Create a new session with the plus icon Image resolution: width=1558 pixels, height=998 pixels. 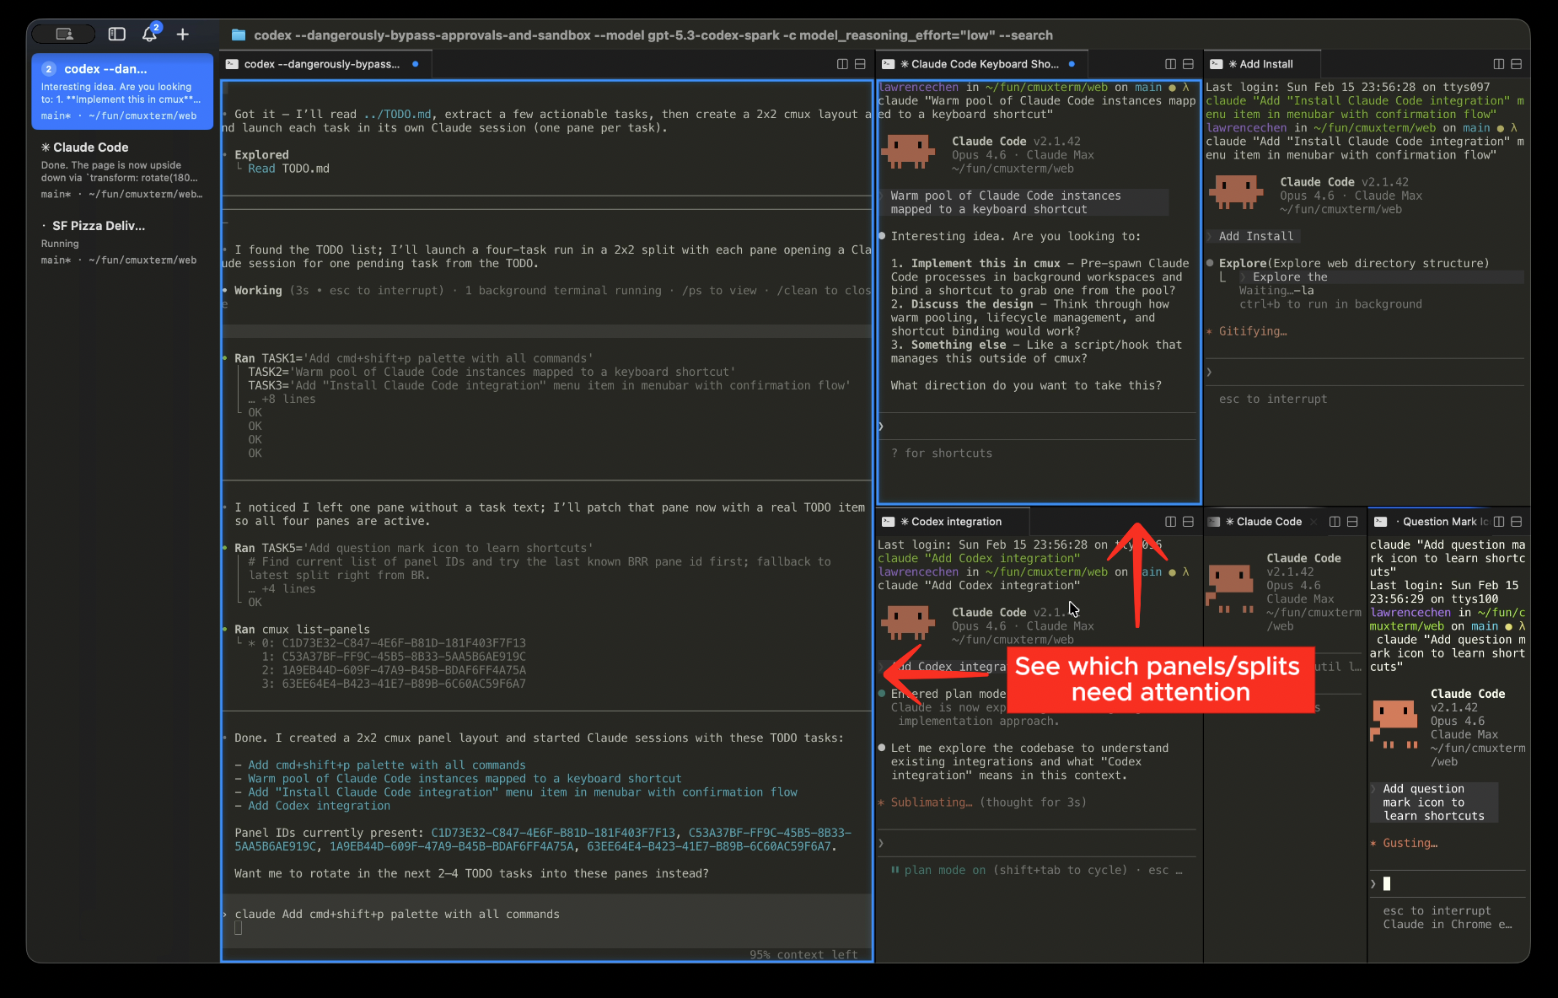182,35
